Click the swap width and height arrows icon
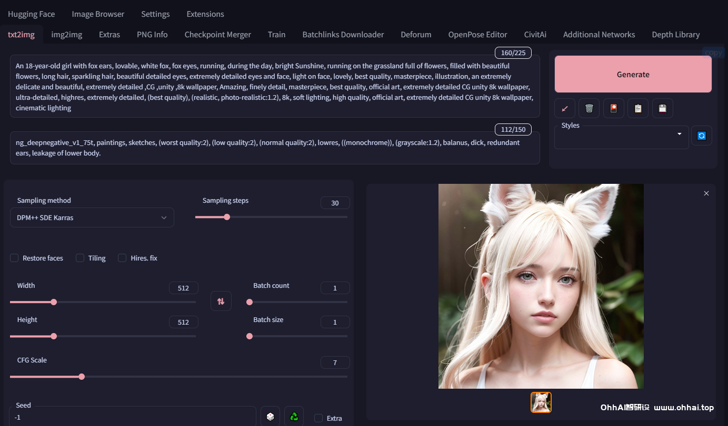The width and height of the screenshot is (728, 426). (x=221, y=301)
